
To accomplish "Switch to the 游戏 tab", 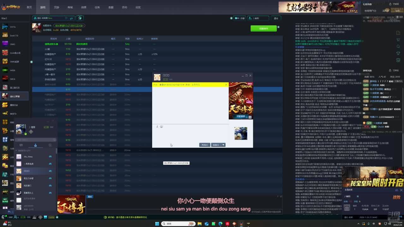I will pos(43,7).
